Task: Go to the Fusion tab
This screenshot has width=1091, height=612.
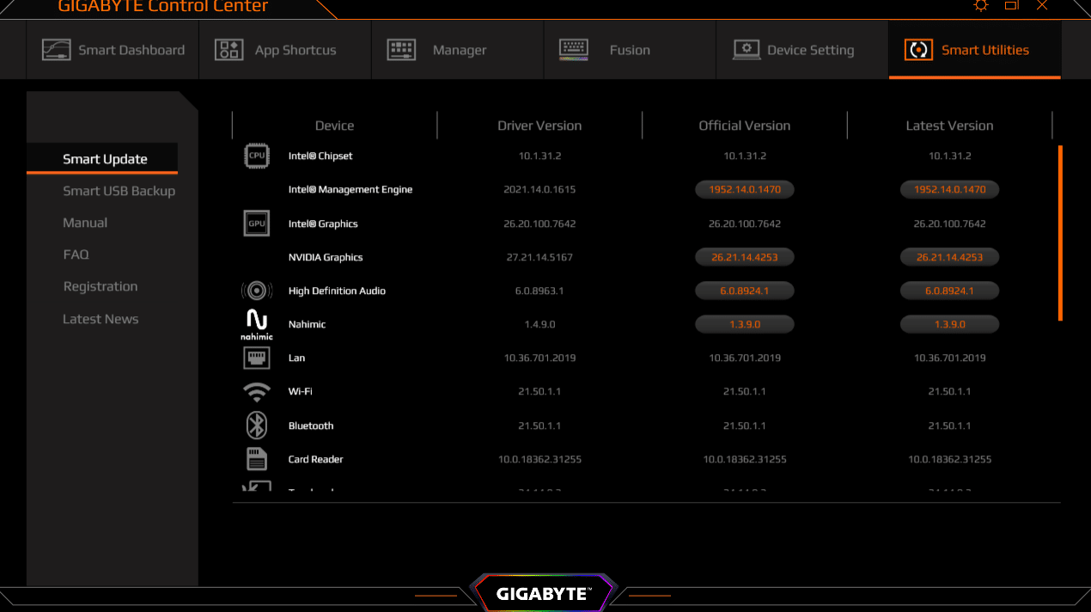Action: 630,50
